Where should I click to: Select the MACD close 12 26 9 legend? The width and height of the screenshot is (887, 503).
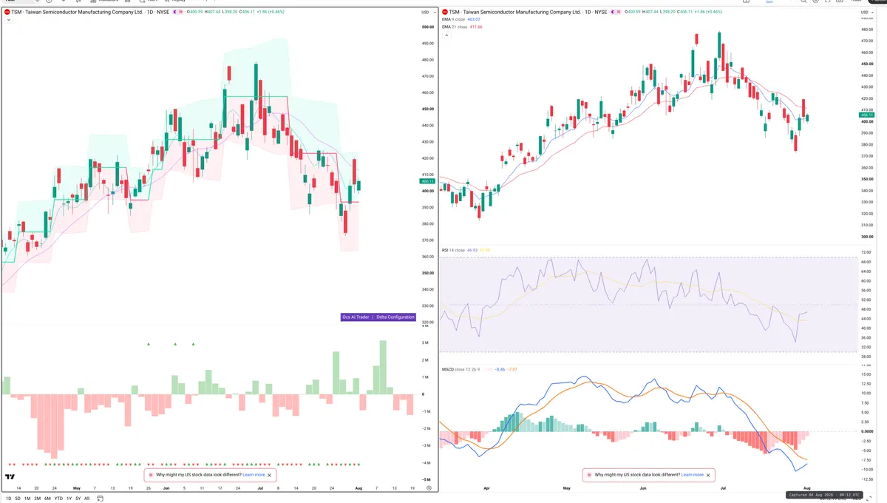(461, 369)
